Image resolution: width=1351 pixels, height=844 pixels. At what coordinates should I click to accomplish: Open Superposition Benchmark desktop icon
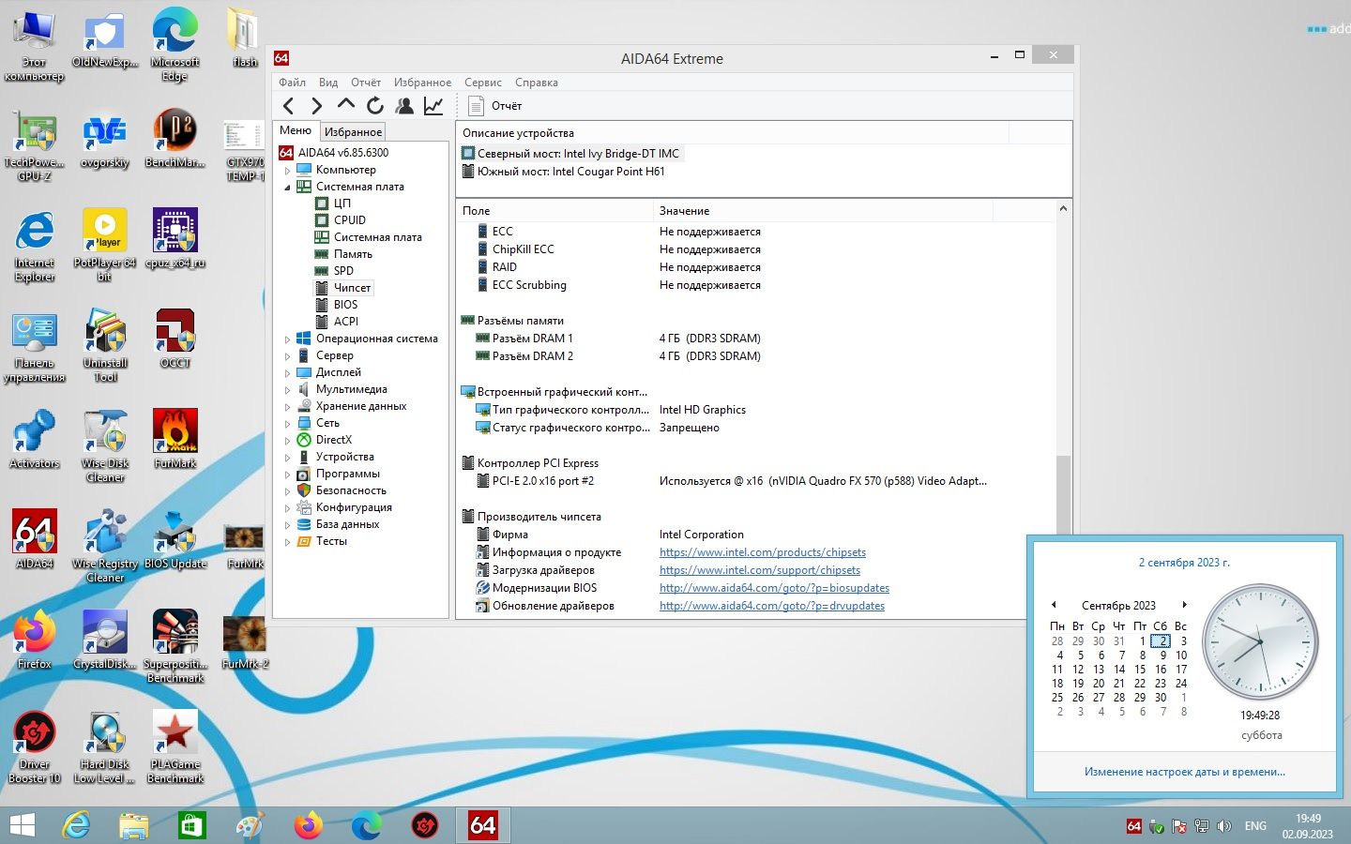tap(175, 646)
